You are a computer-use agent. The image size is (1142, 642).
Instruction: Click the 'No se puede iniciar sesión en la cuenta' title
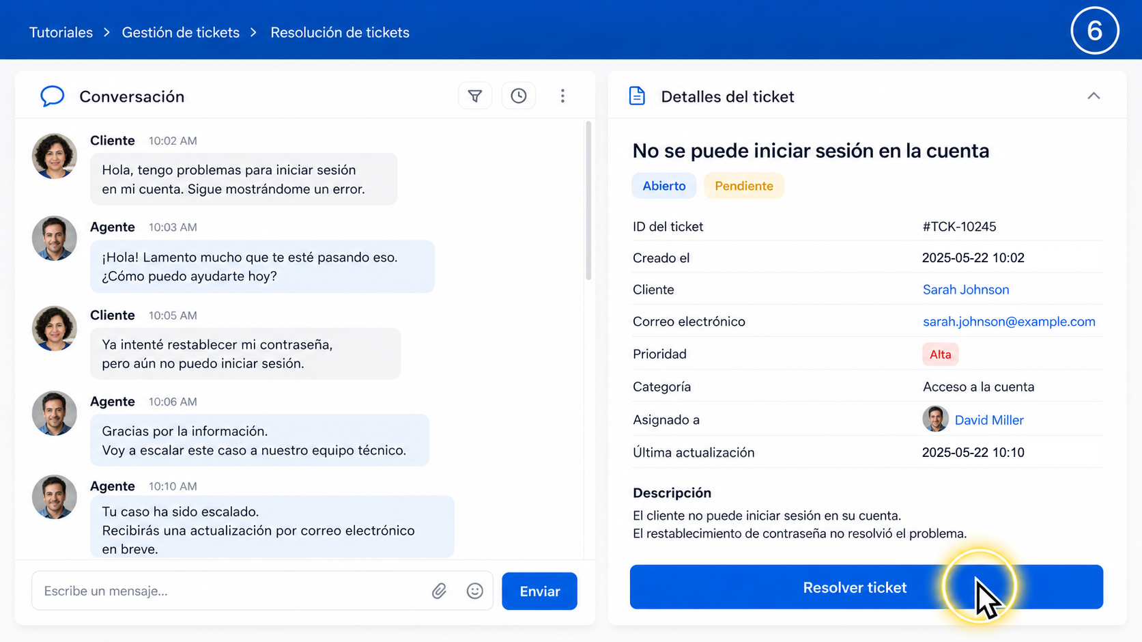810,151
